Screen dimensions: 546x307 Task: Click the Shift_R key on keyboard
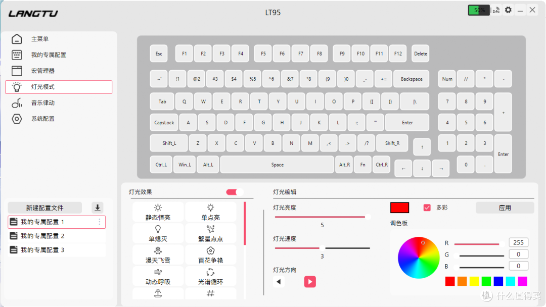[x=392, y=143]
